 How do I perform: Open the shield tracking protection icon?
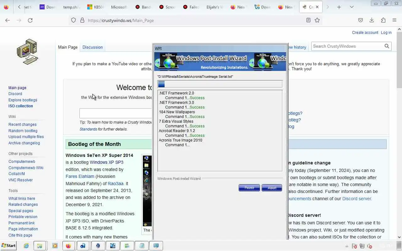73,20
